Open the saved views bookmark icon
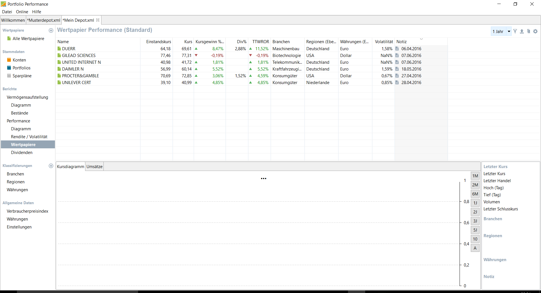 click(x=529, y=31)
